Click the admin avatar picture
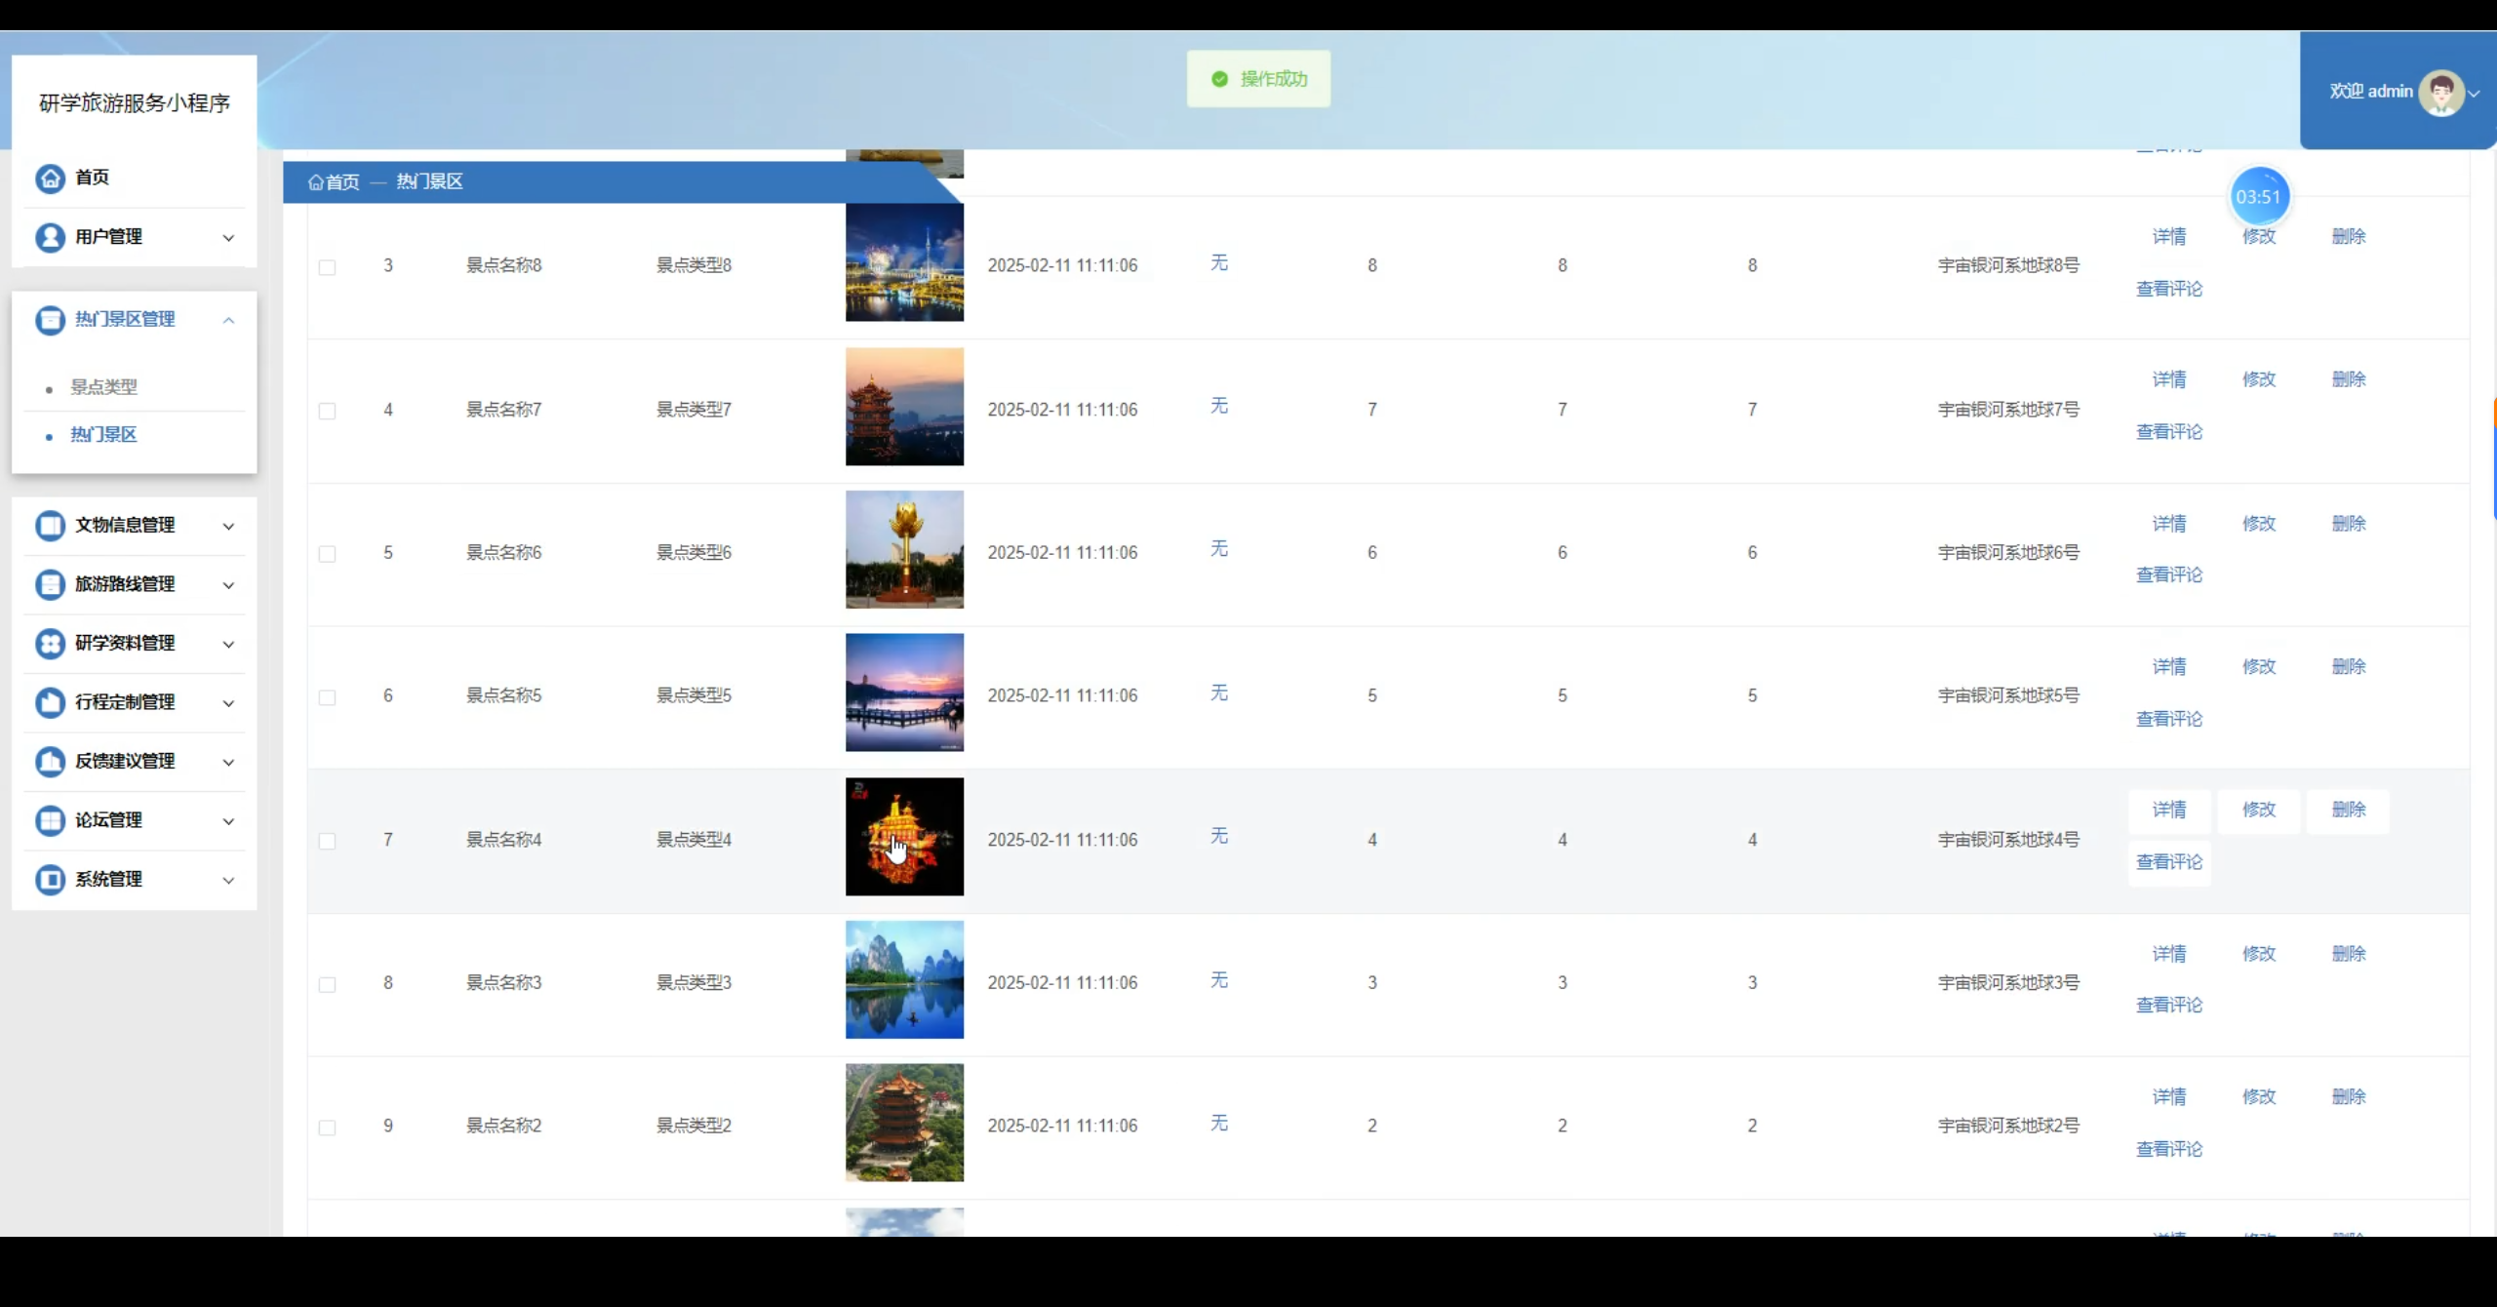This screenshot has height=1307, width=2497. click(x=2441, y=93)
